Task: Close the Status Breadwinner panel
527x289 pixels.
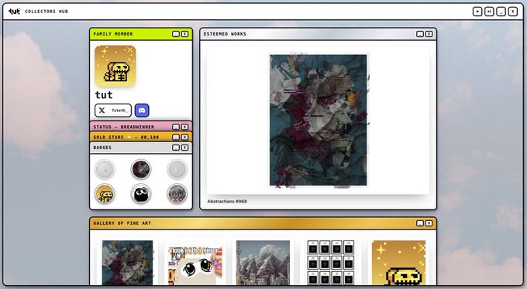Action: 185,127
